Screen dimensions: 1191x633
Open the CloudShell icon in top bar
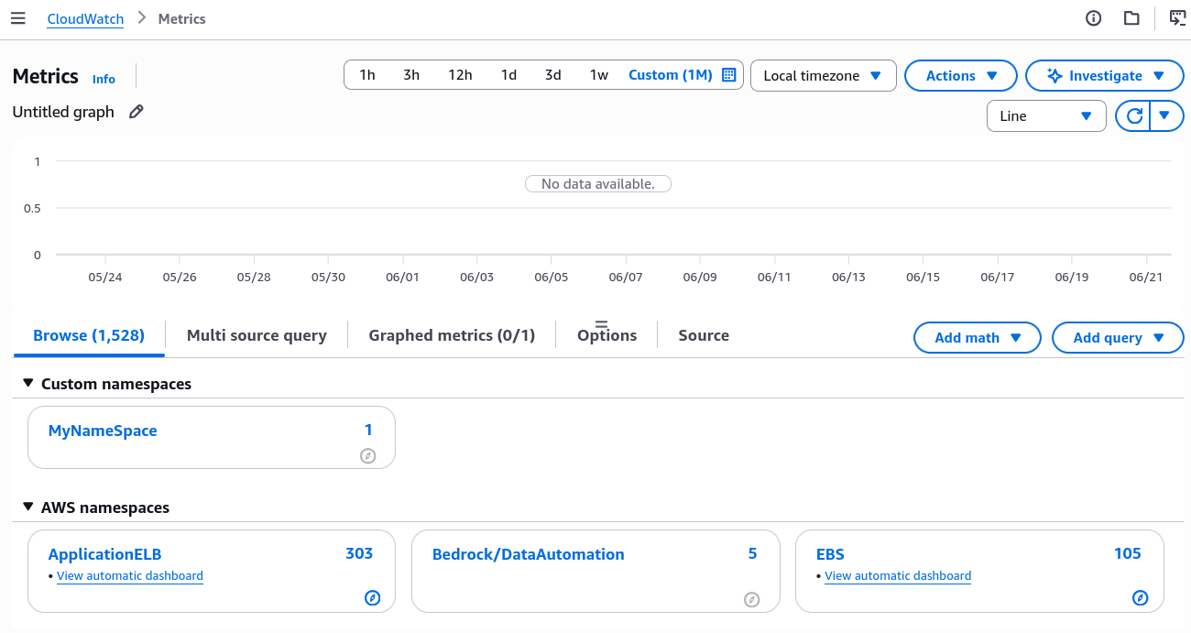(1177, 18)
